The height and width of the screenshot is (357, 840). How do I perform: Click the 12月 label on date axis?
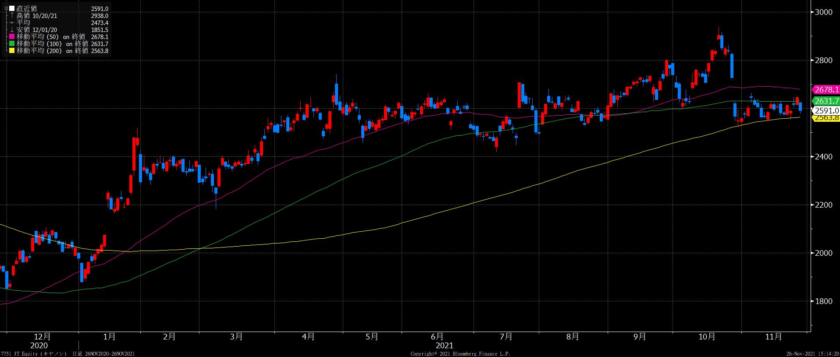42,337
